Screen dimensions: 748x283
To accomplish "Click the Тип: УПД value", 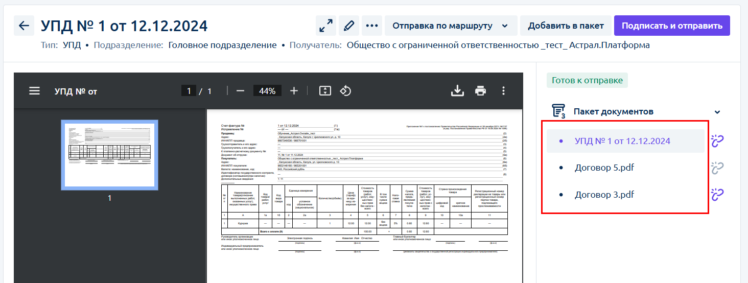I will [72, 45].
